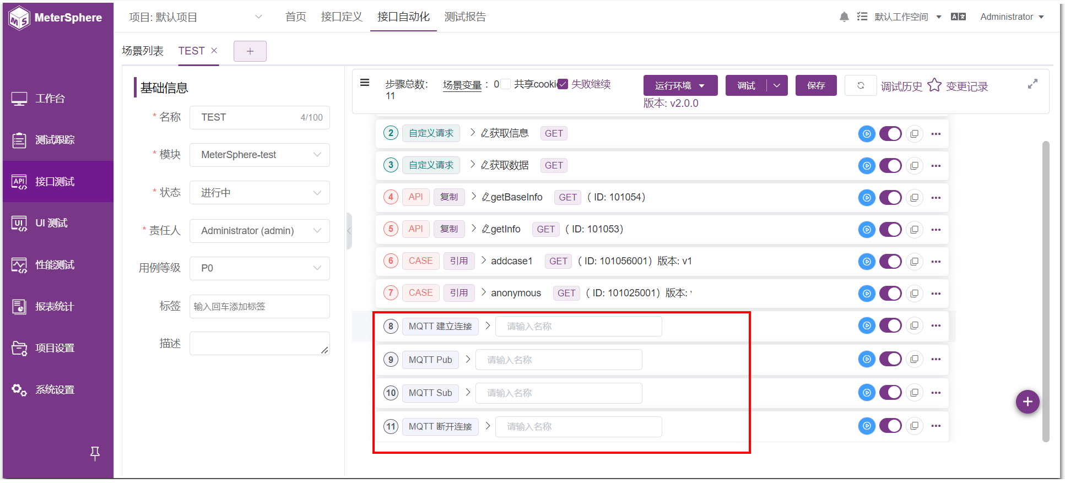The width and height of the screenshot is (1065, 483).
Task: Copy the addcase1 step
Action: click(x=915, y=262)
